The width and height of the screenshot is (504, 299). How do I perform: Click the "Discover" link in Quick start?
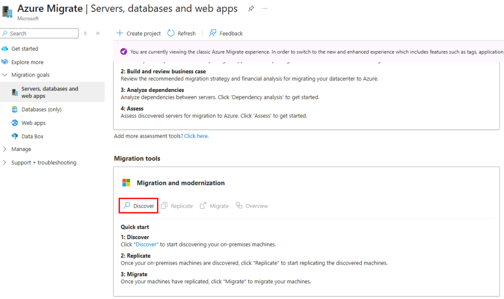click(146, 244)
